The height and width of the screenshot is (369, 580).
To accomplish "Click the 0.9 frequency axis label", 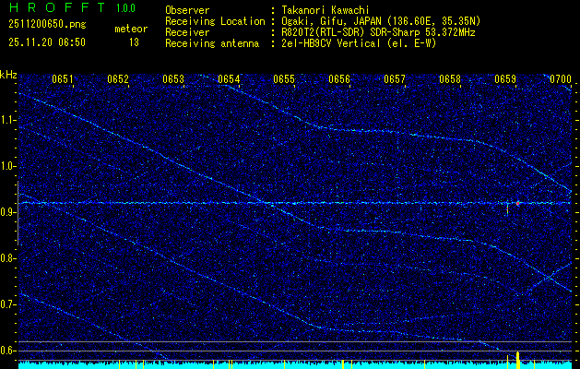I will coord(8,212).
